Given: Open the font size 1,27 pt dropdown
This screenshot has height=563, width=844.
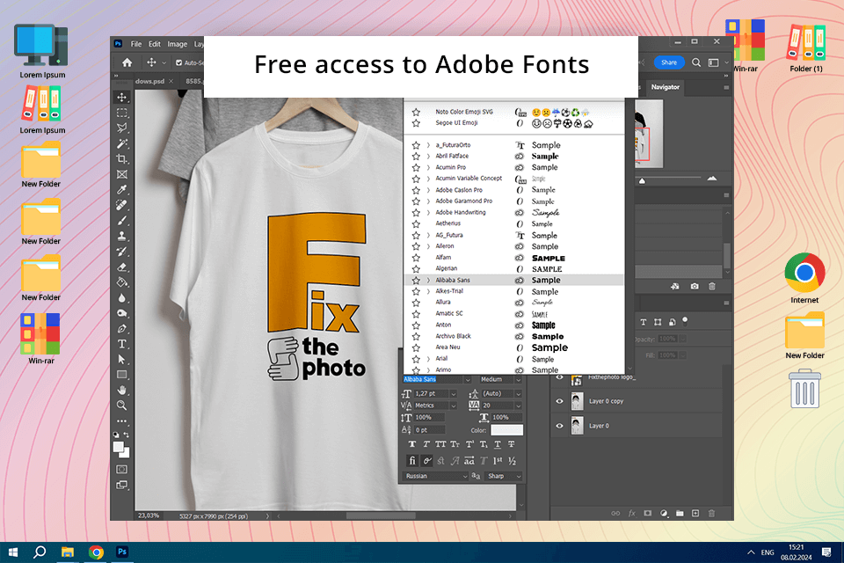Looking at the screenshot, I should [454, 394].
